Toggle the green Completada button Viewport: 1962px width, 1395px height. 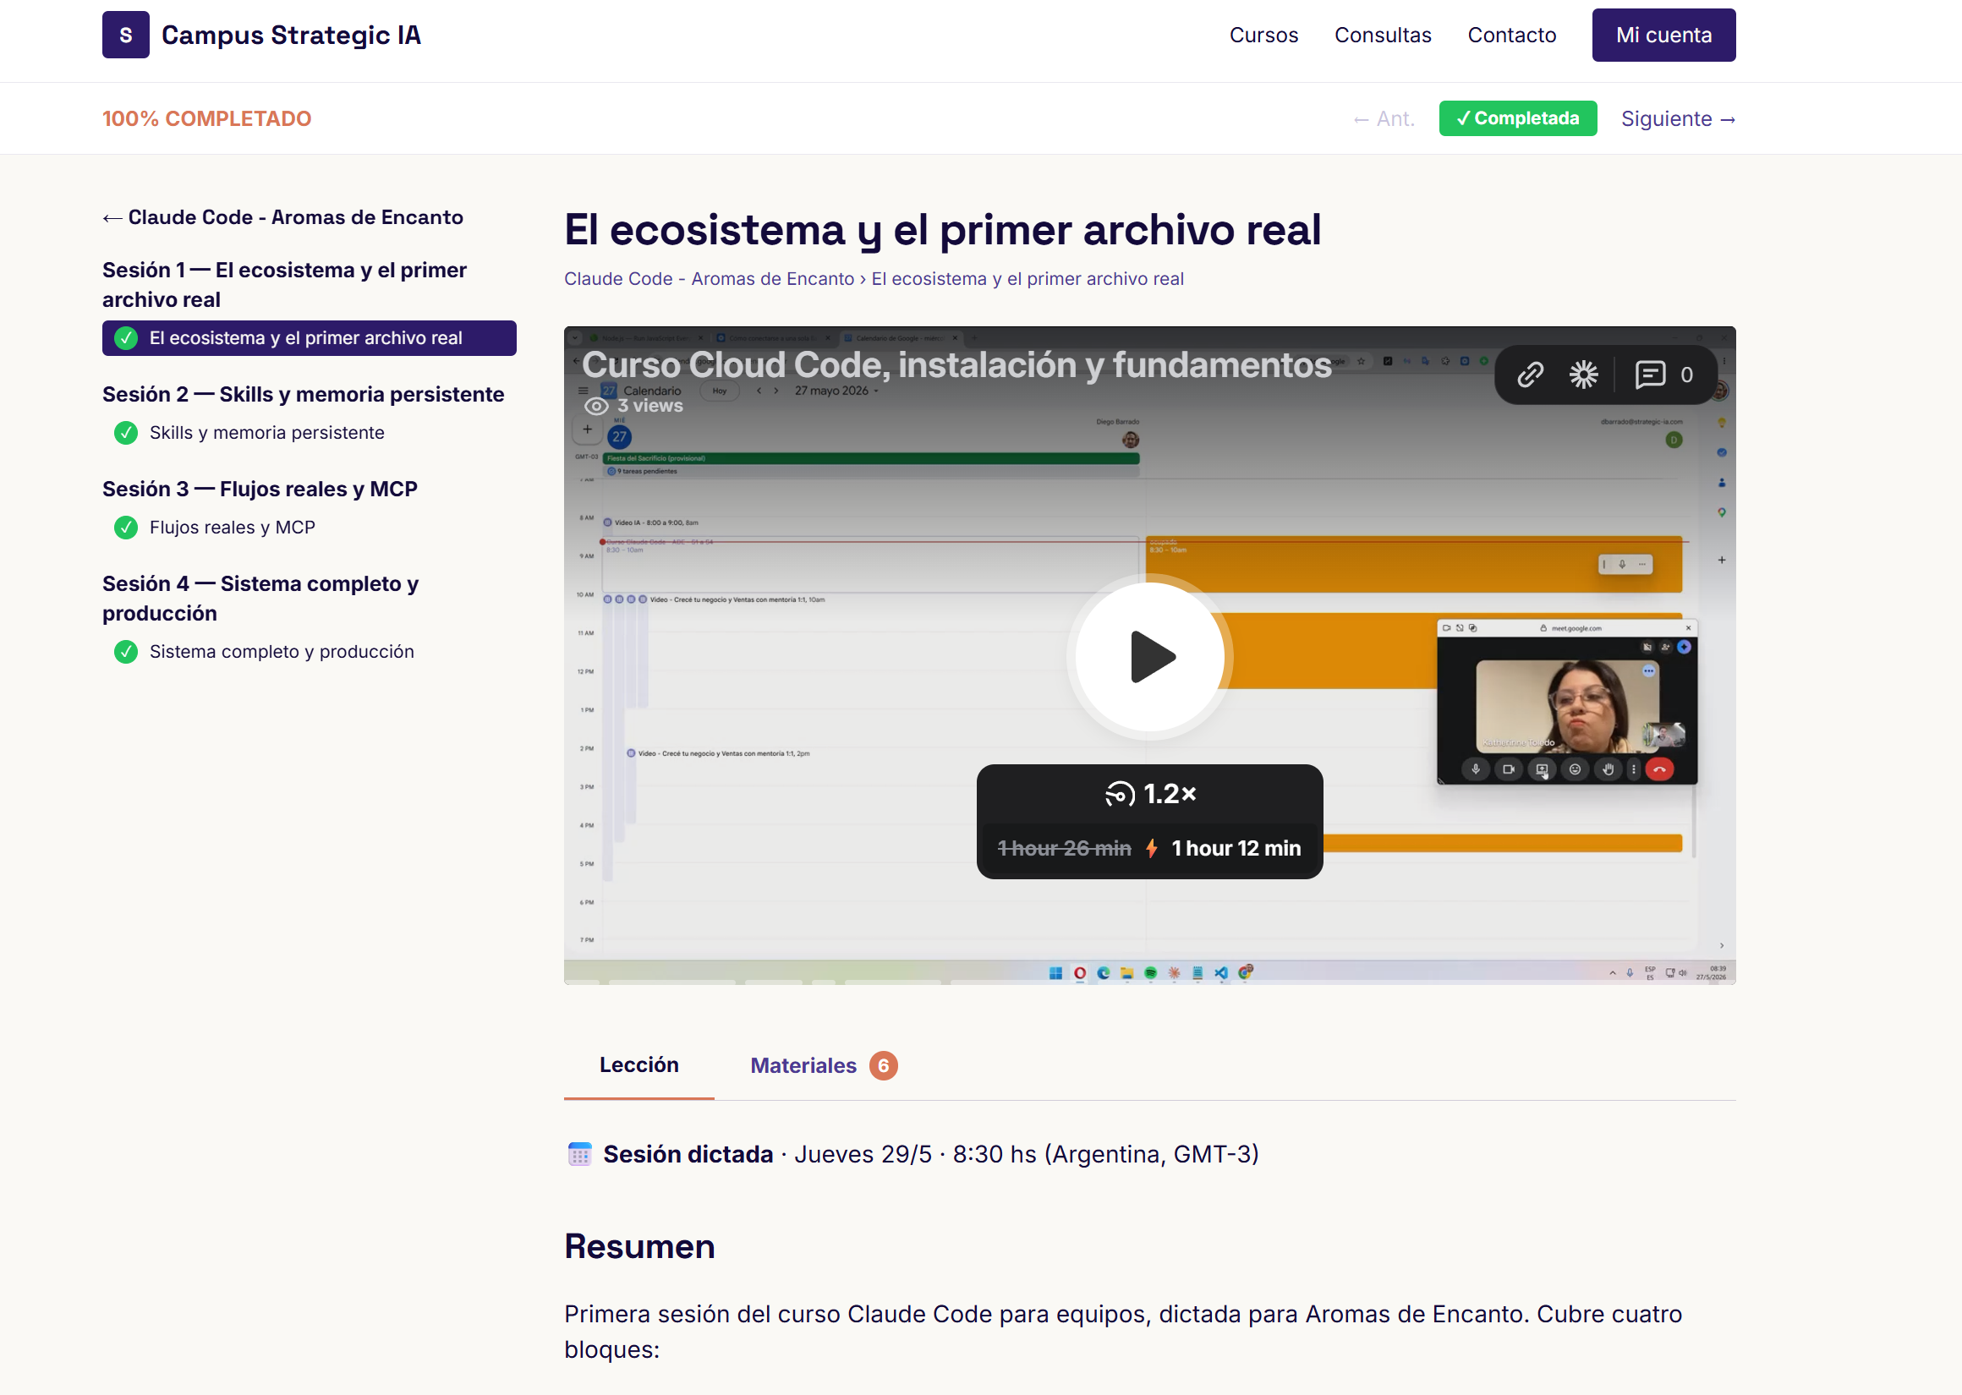click(1518, 118)
